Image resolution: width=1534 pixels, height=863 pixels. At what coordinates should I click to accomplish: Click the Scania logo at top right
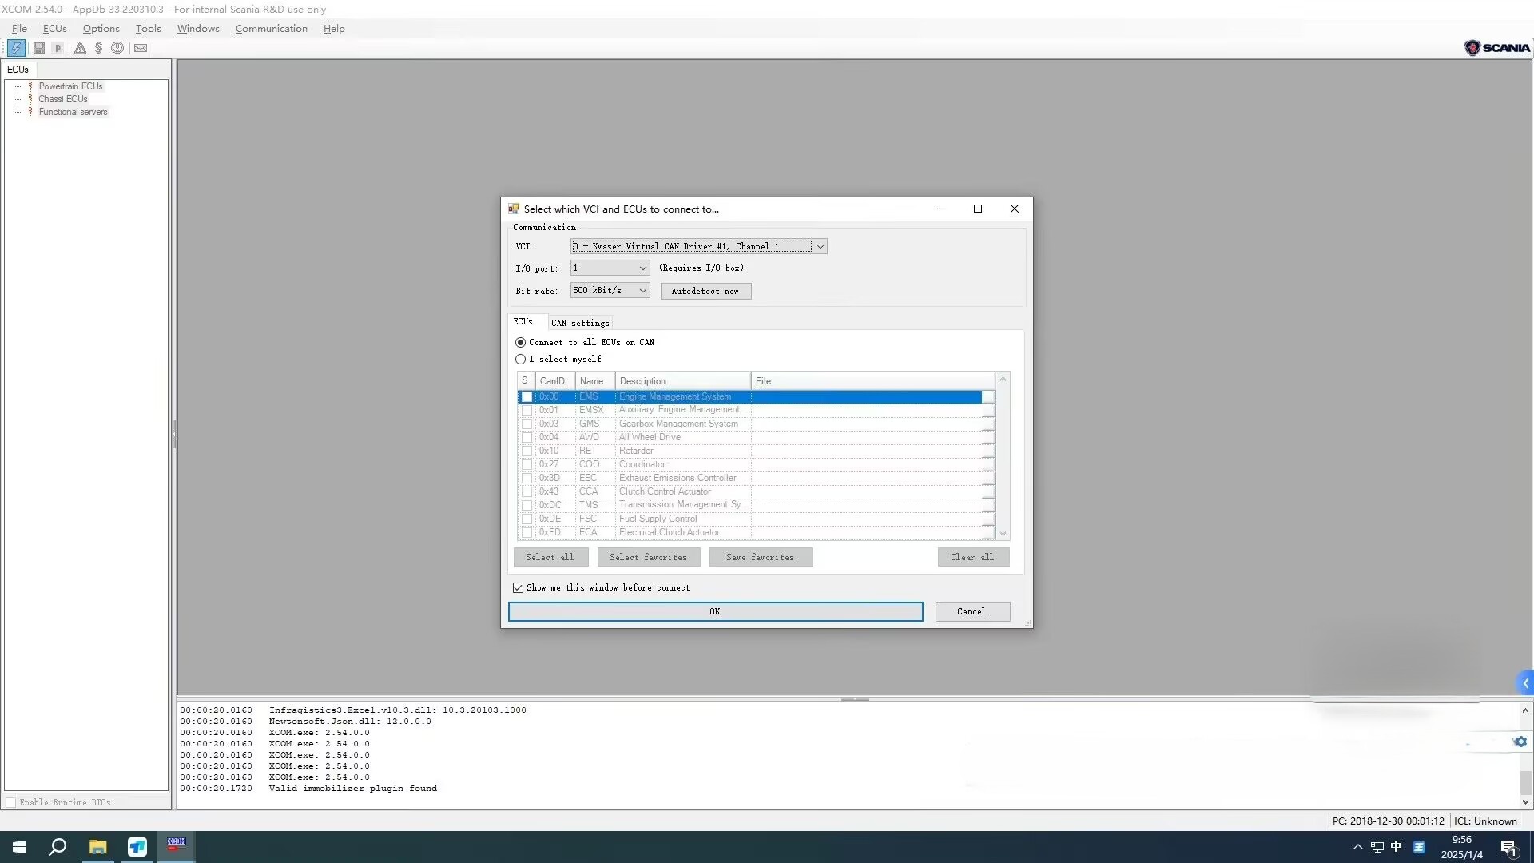1496,48
